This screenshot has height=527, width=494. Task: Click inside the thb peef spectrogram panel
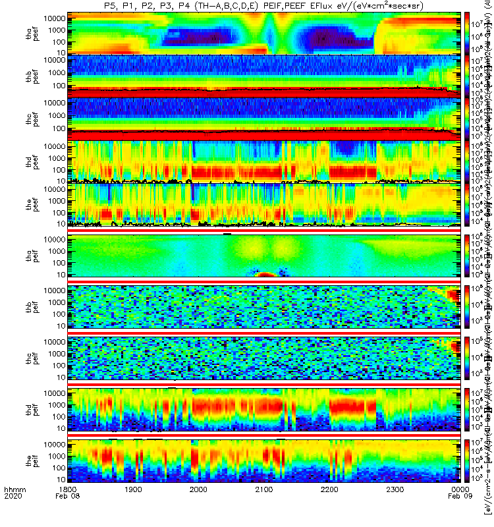(x=264, y=76)
